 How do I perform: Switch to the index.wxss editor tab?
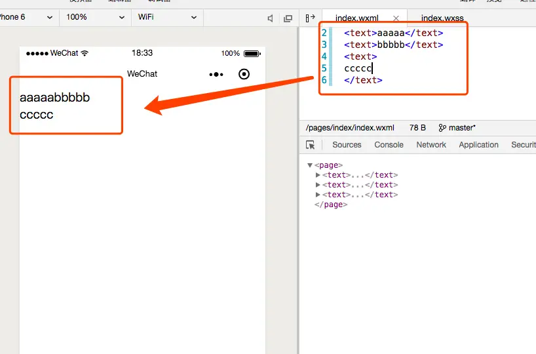click(x=442, y=18)
